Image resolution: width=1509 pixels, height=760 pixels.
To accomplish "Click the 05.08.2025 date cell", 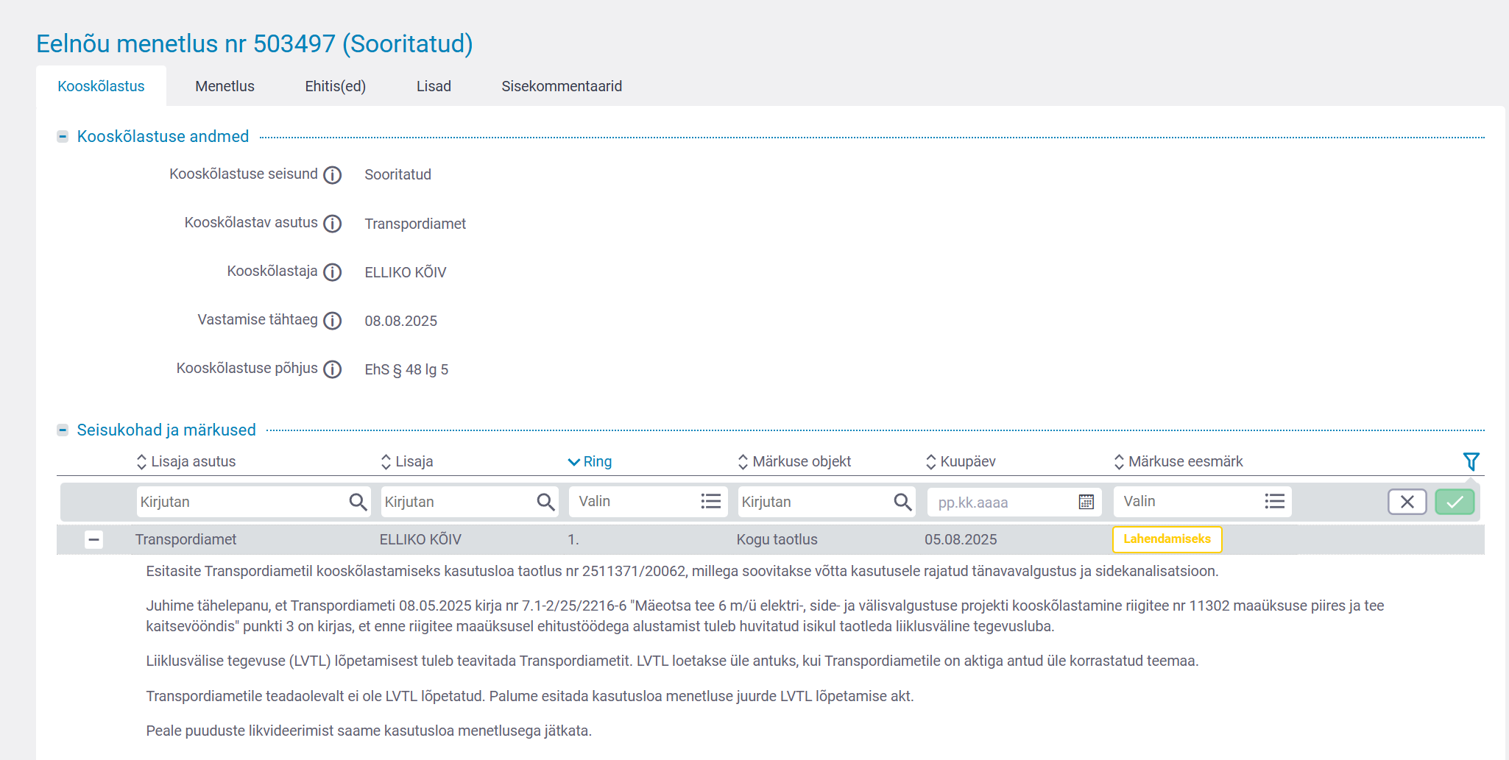I will coord(961,539).
